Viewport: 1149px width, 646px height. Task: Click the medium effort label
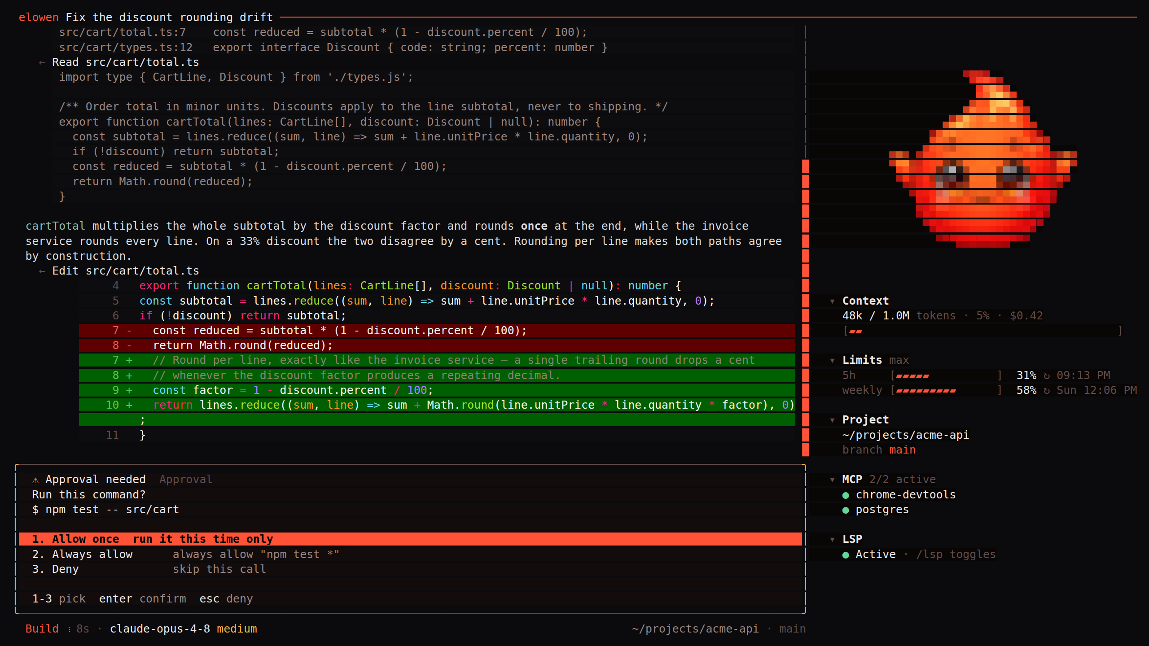[237, 629]
